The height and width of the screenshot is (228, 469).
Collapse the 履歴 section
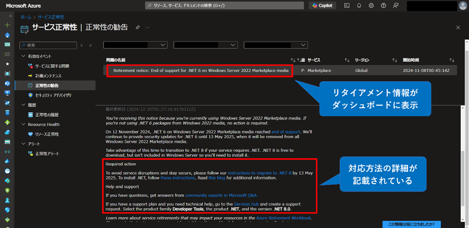24,105
